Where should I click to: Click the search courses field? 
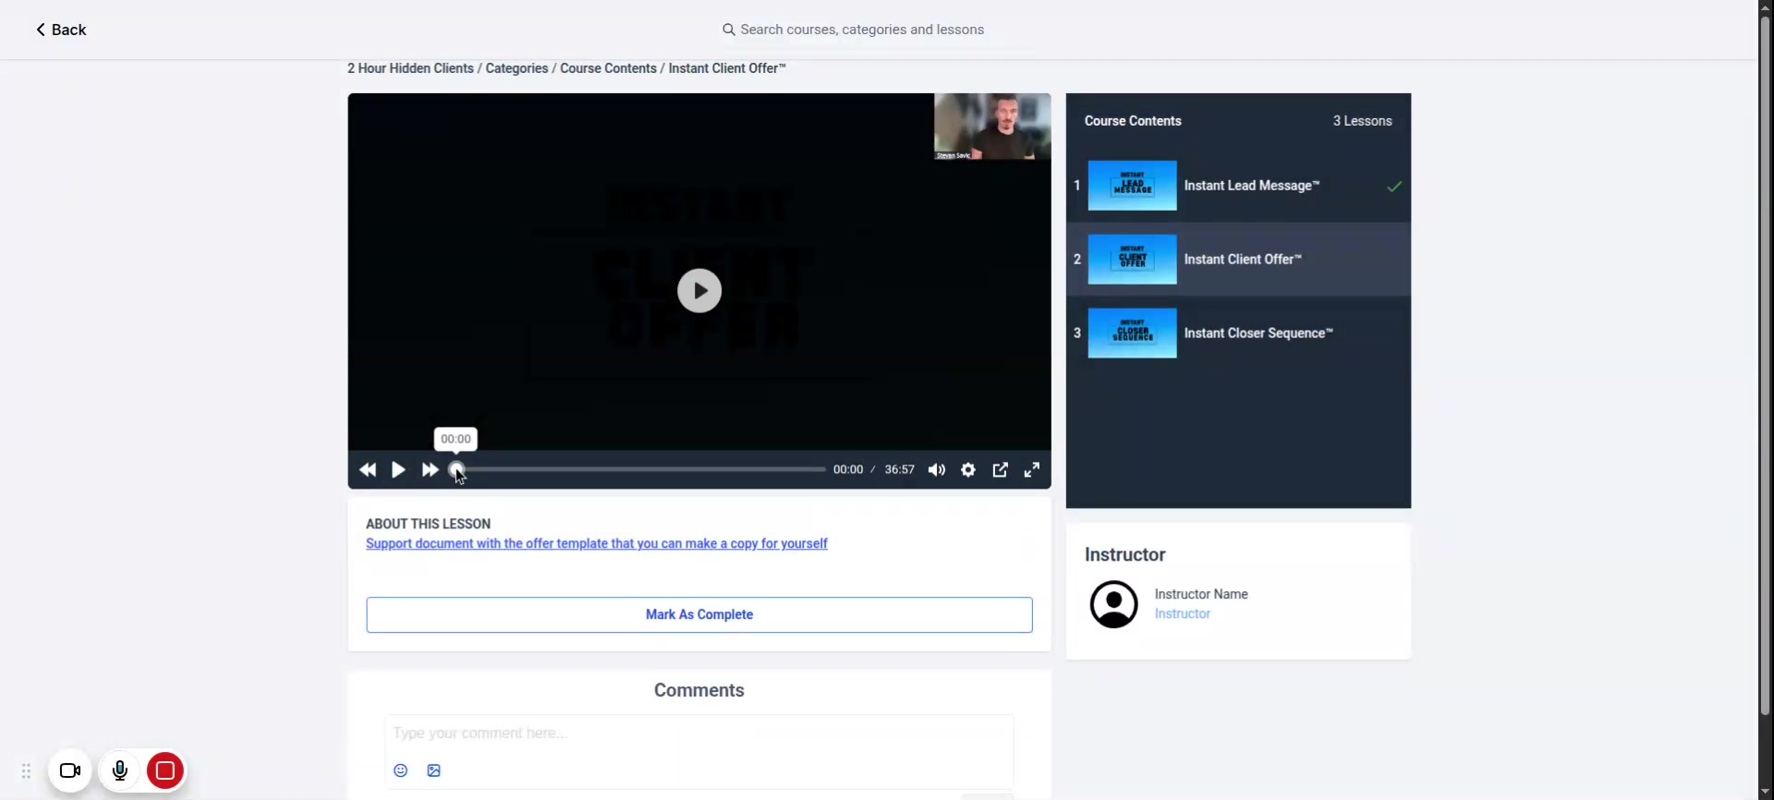[862, 30]
